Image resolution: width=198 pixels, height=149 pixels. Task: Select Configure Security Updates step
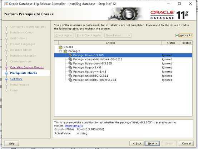(28, 27)
